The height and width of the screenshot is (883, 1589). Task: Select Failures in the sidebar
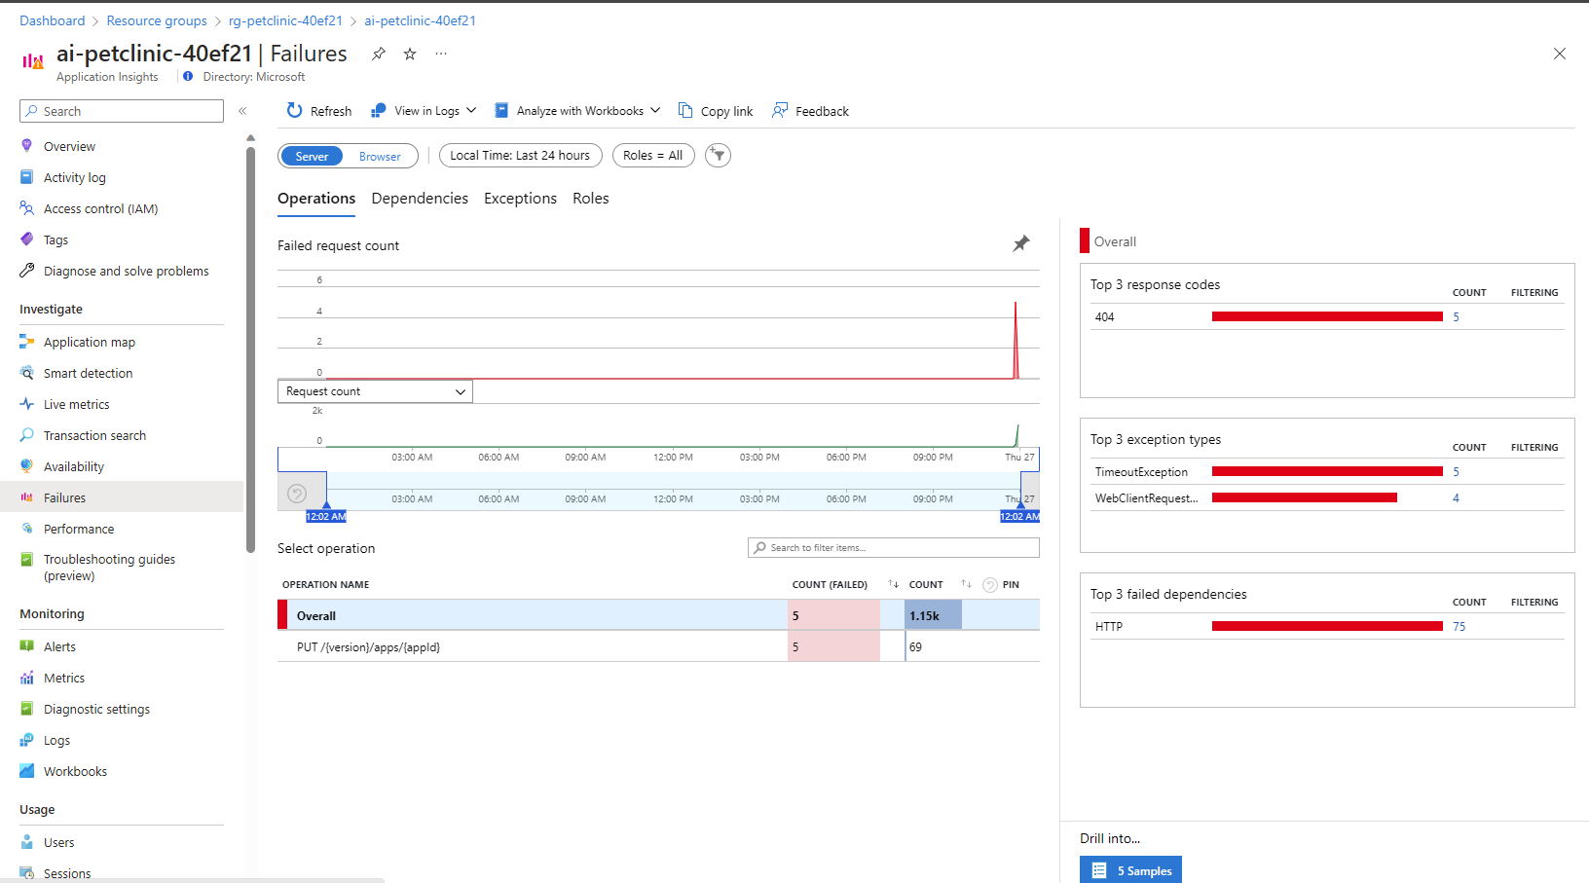click(x=122, y=497)
